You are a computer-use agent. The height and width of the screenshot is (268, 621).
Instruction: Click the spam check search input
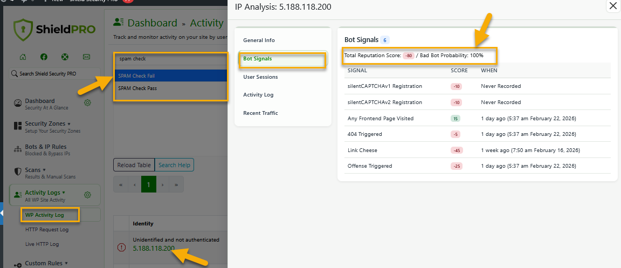tap(171, 59)
